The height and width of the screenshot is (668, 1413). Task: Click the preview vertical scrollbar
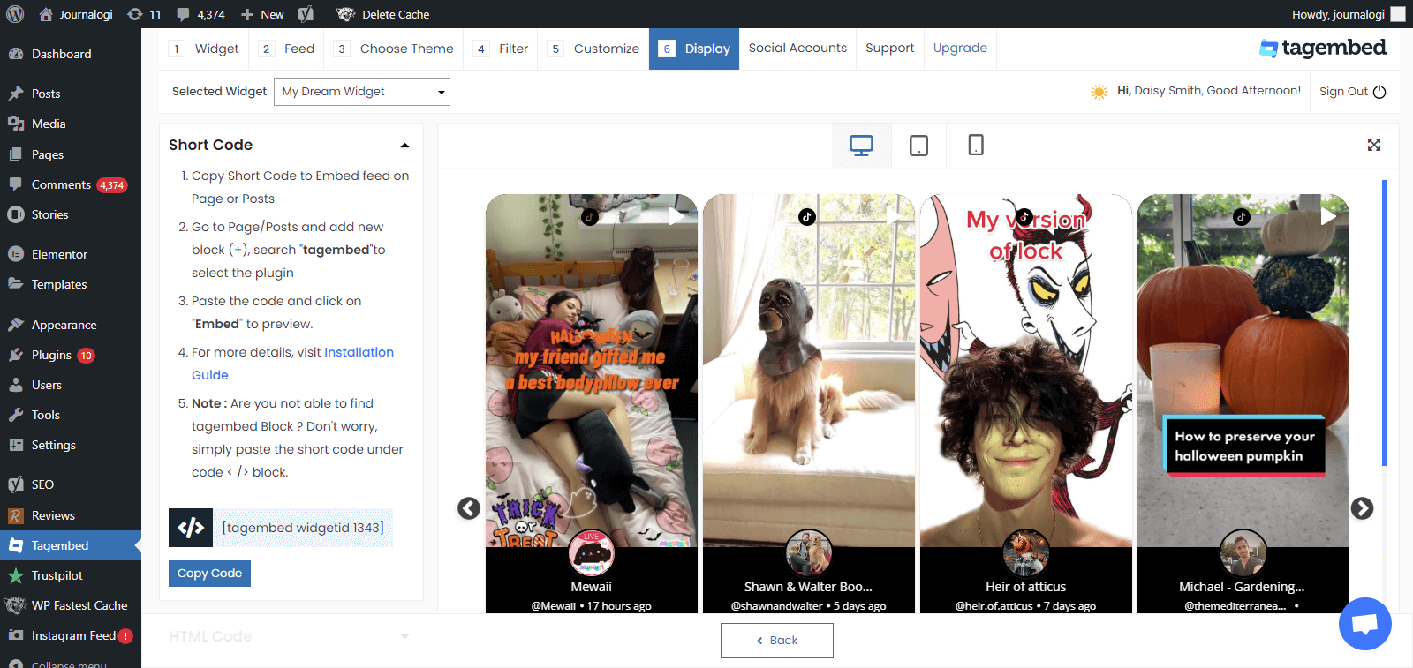[1385, 322]
